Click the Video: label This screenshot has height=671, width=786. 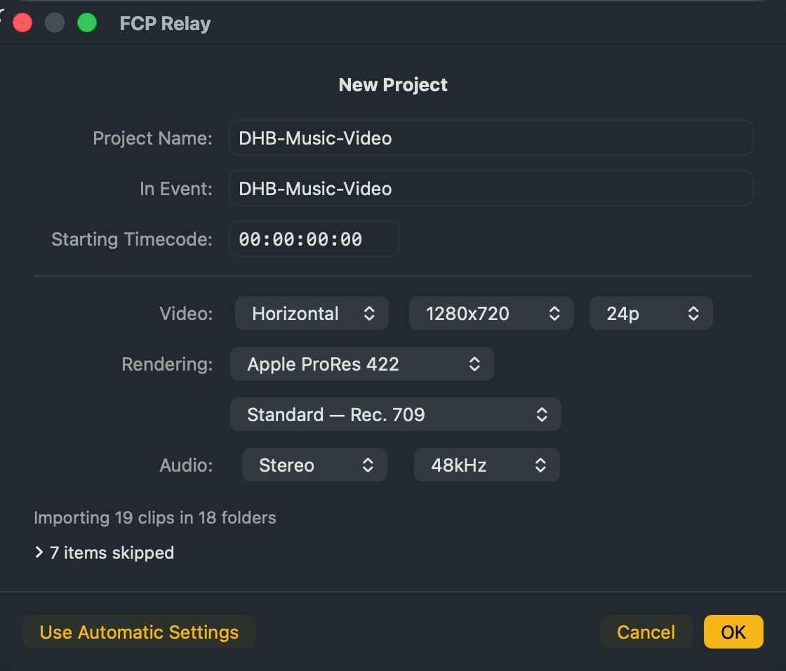[x=186, y=314]
